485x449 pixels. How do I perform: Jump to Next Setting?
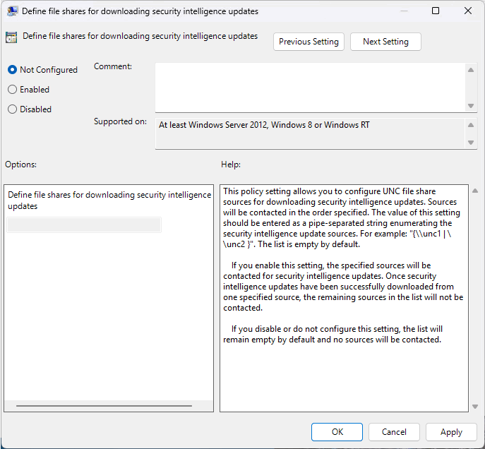(x=385, y=42)
